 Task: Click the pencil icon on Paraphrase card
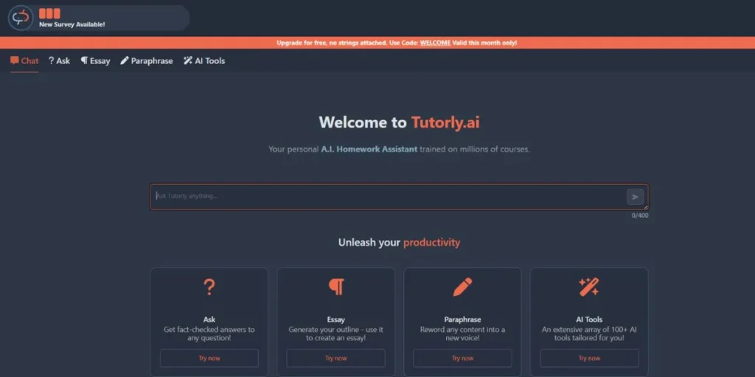pos(463,287)
